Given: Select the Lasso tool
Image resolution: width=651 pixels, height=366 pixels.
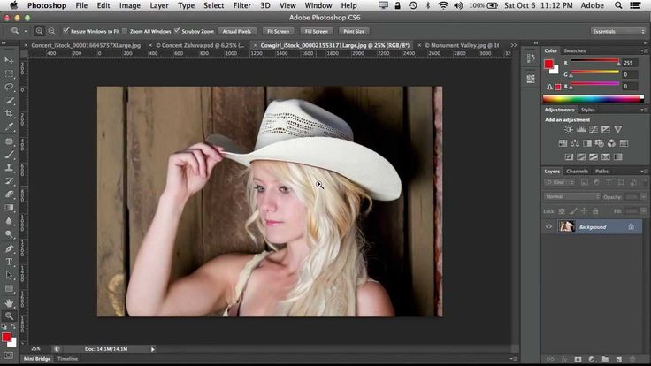Looking at the screenshot, I should 10,87.
